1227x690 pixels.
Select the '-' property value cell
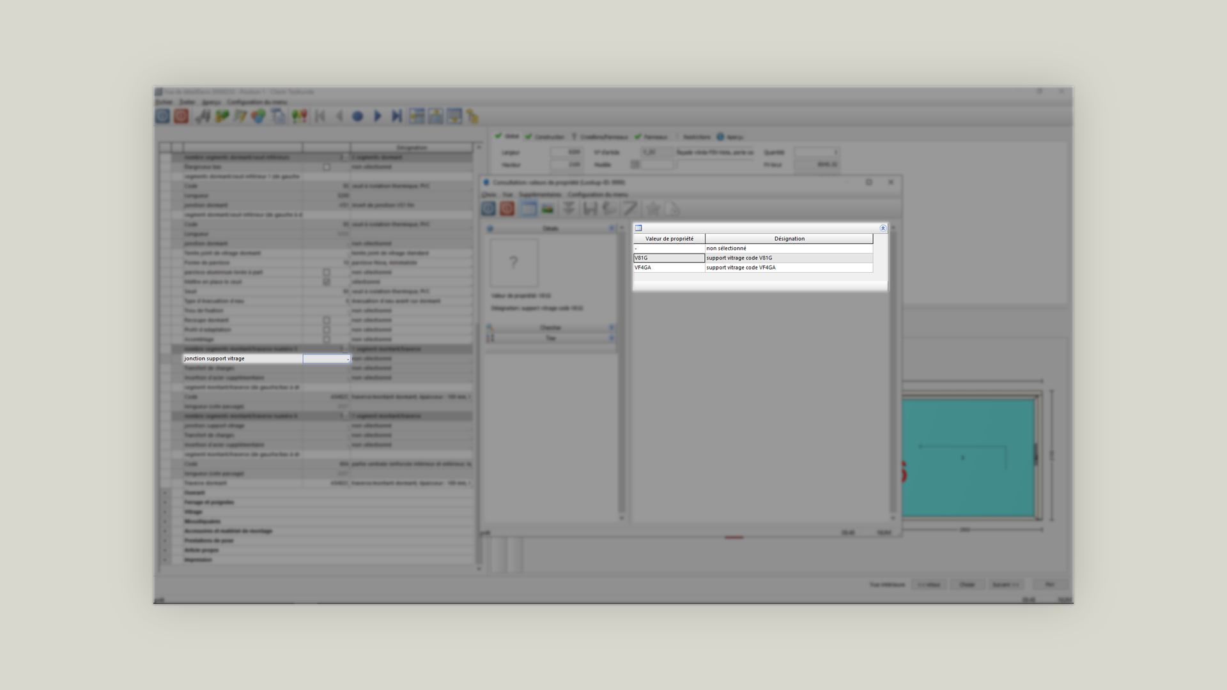(669, 249)
